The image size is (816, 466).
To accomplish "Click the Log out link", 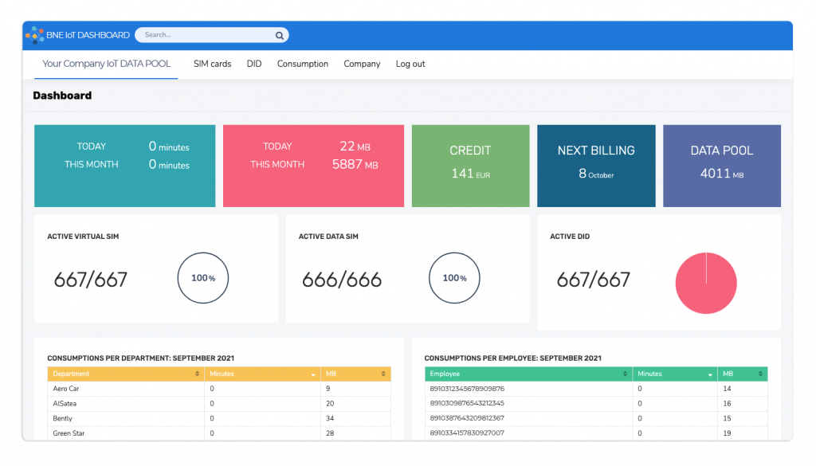I will pos(410,64).
